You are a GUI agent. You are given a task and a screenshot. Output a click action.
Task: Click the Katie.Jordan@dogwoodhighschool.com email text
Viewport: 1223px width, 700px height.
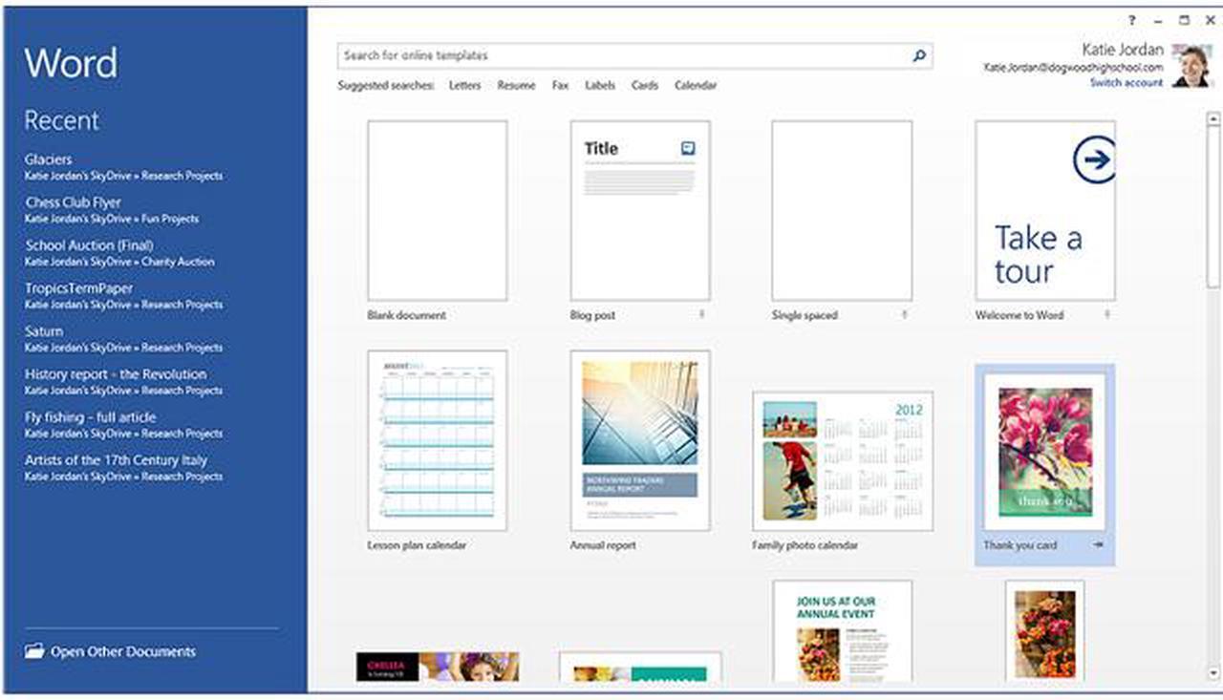[1074, 68]
